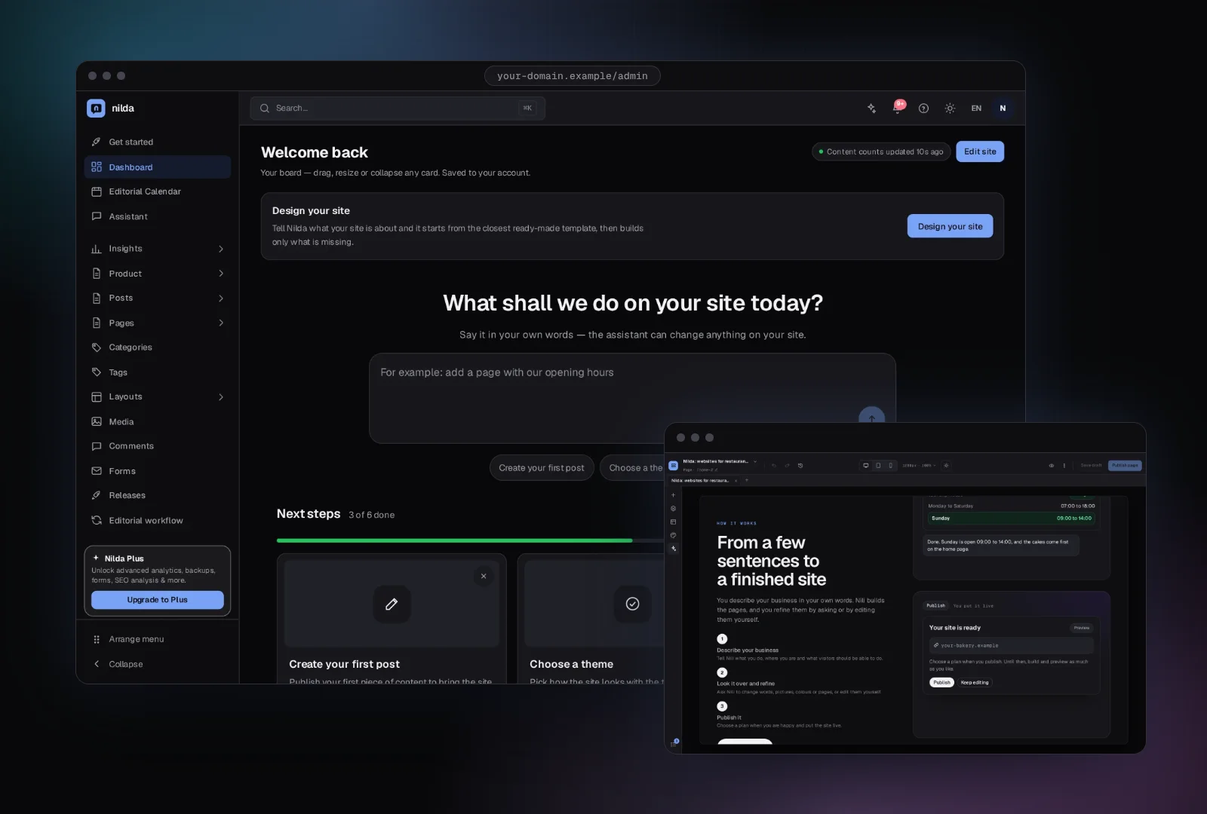Viewport: 1207px width, 814px height.
Task: Expand the Product menu chevron
Action: pos(221,274)
